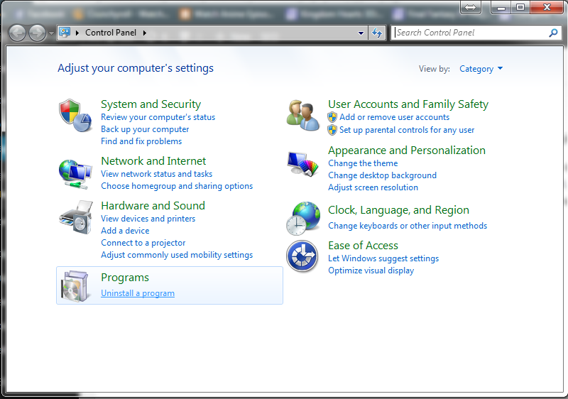Open the Programs disc box icon
The height and width of the screenshot is (399, 568).
(75, 286)
